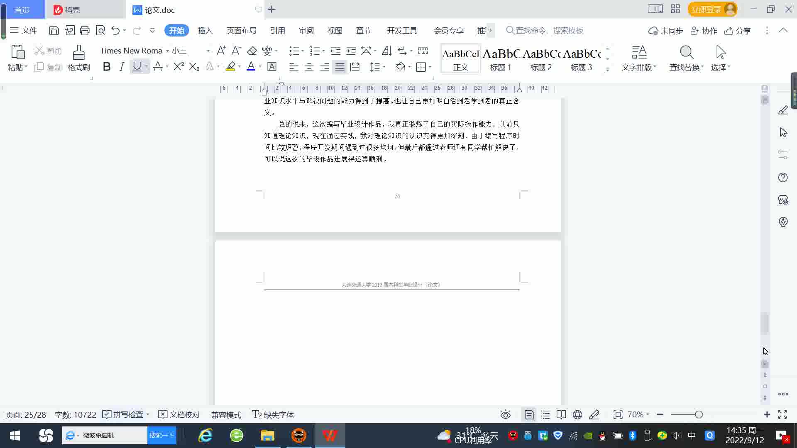Click the character border icon
This screenshot has width=797, height=448.
(272, 66)
